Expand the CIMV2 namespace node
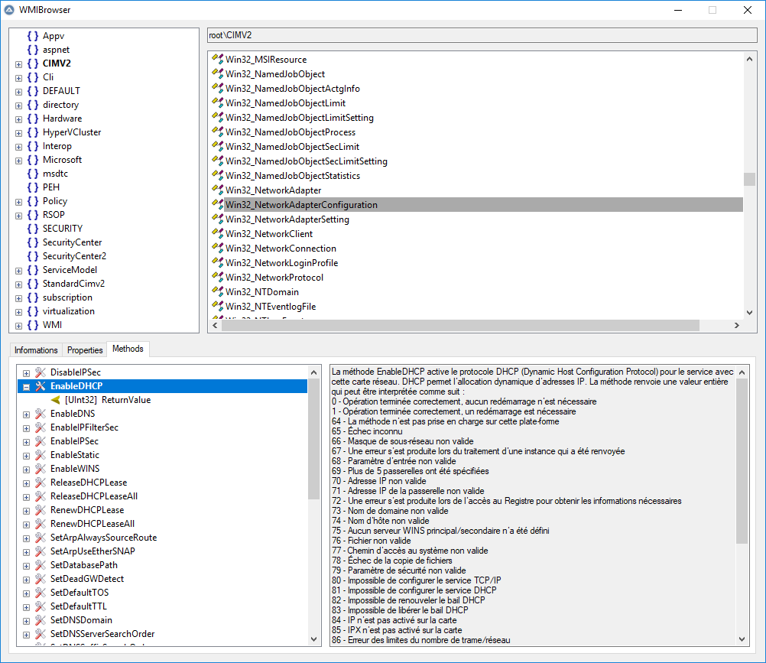The height and width of the screenshot is (663, 766). [x=18, y=64]
